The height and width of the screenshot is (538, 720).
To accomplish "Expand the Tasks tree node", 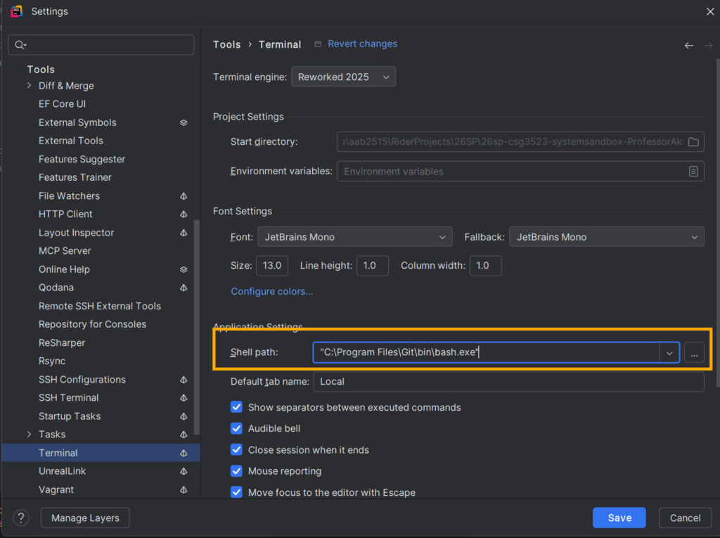I will point(30,434).
